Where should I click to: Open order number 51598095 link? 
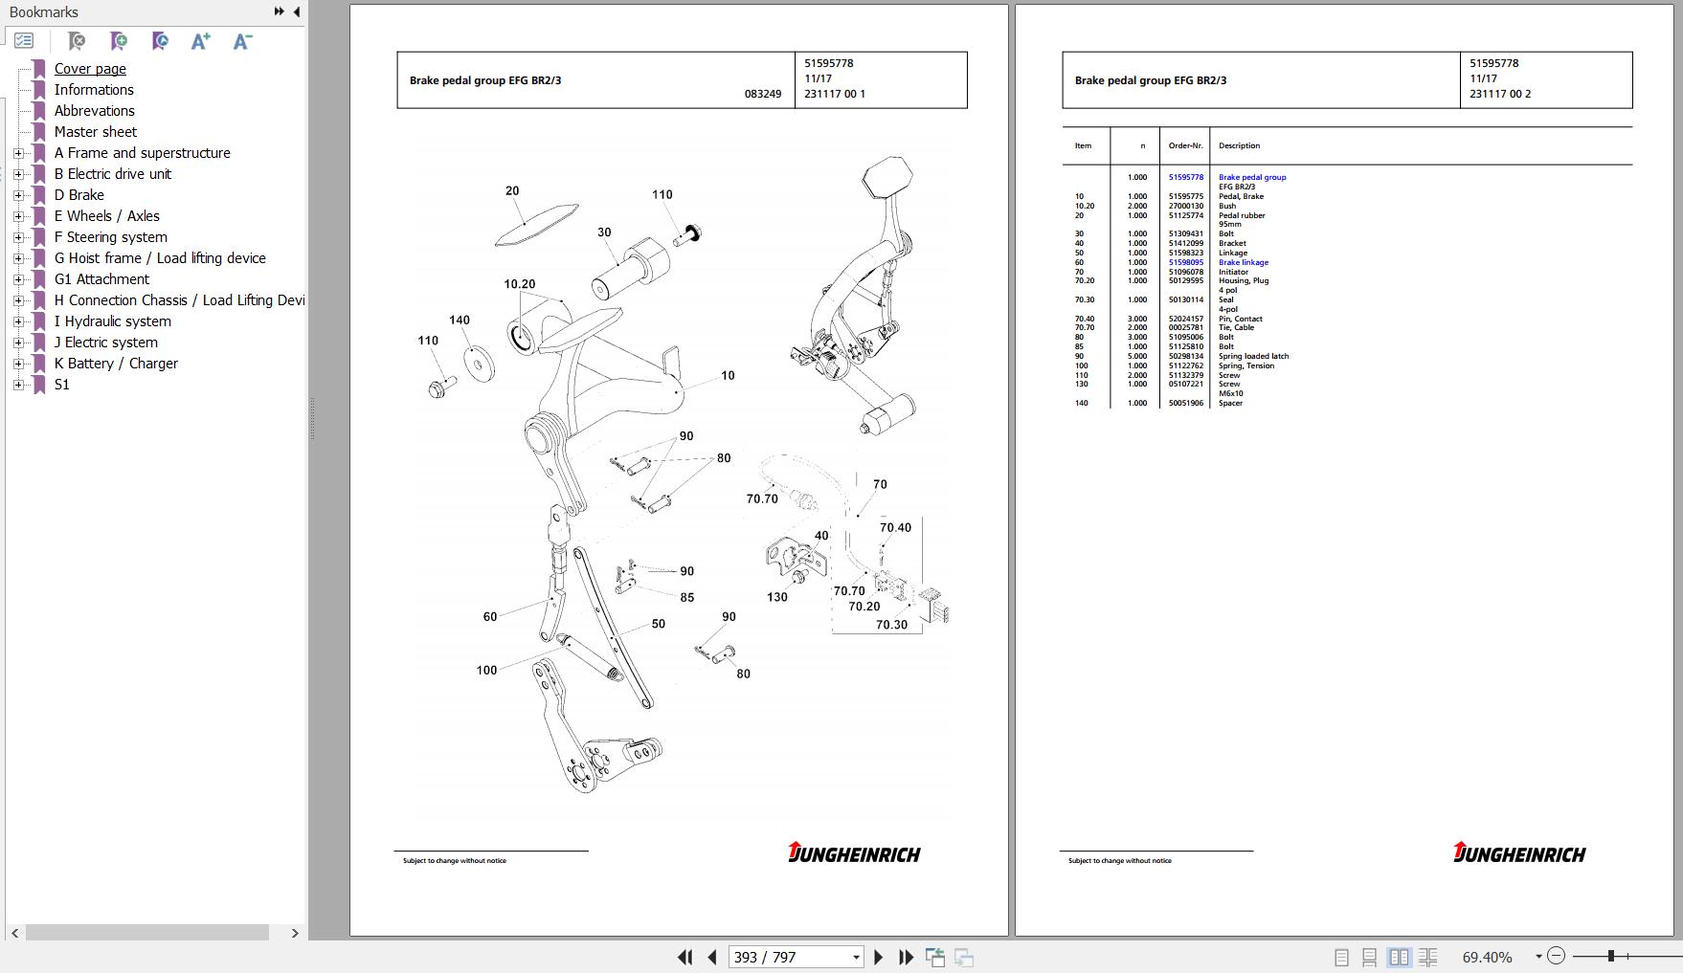pyautogui.click(x=1185, y=262)
